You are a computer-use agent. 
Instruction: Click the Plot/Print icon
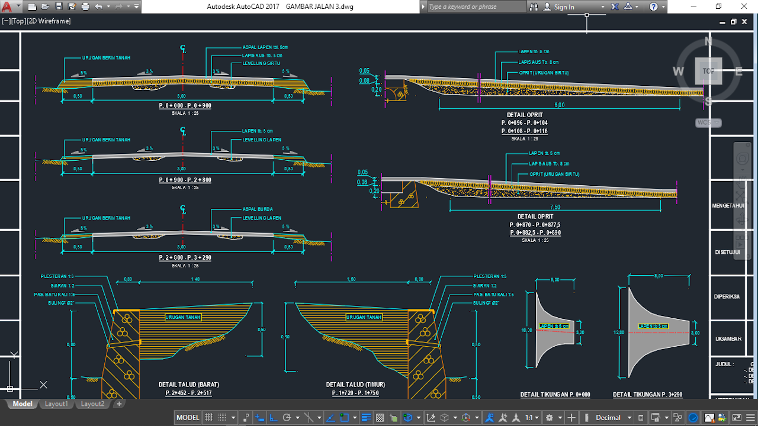pos(85,7)
